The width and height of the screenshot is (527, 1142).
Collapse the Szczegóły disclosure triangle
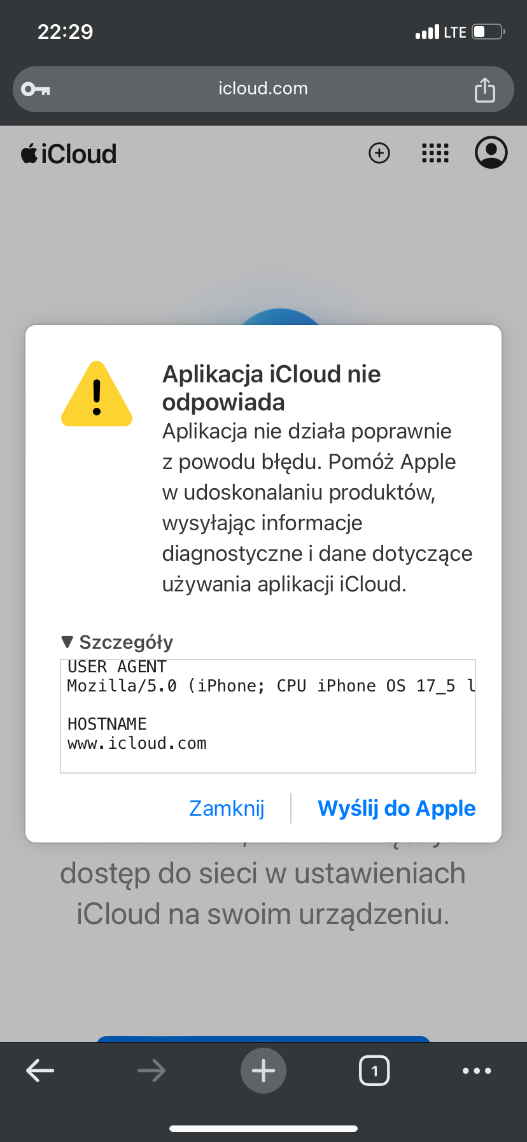coord(67,642)
